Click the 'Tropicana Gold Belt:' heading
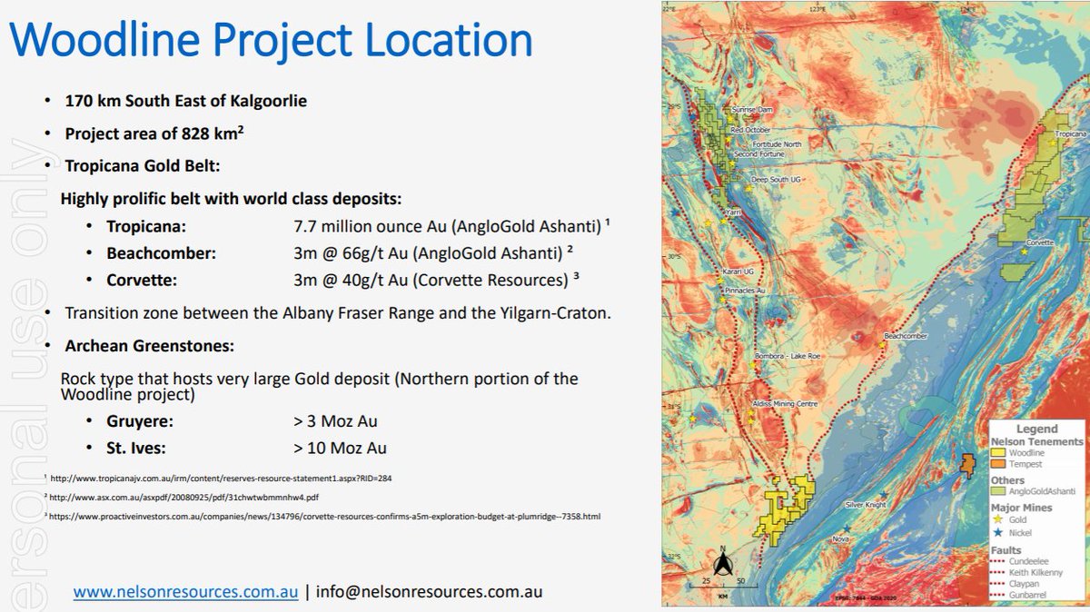This screenshot has width=1090, height=612. pyautogui.click(x=143, y=166)
